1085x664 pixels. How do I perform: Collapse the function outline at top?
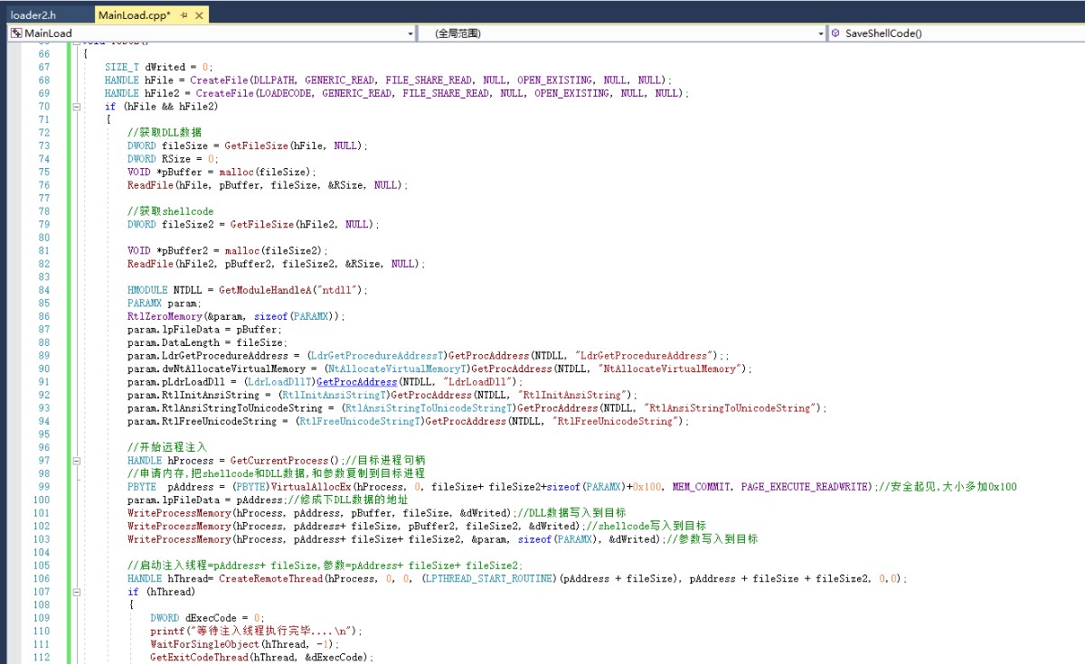[75, 42]
